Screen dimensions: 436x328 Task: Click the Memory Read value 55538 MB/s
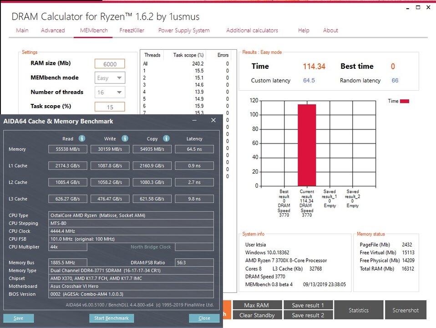(x=67, y=149)
